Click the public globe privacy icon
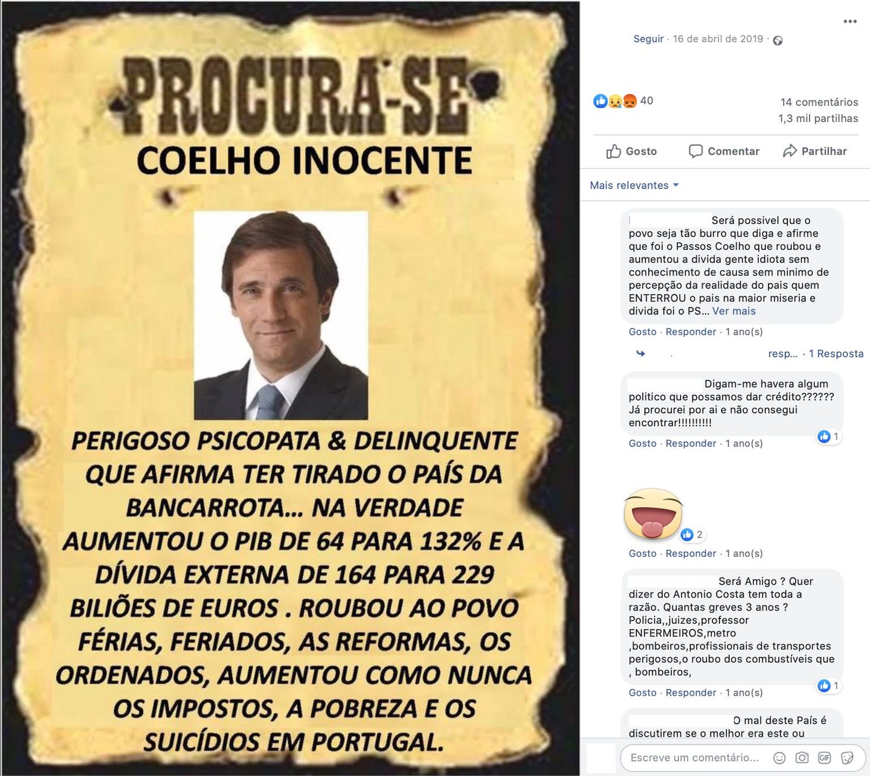870x776 pixels. point(778,40)
